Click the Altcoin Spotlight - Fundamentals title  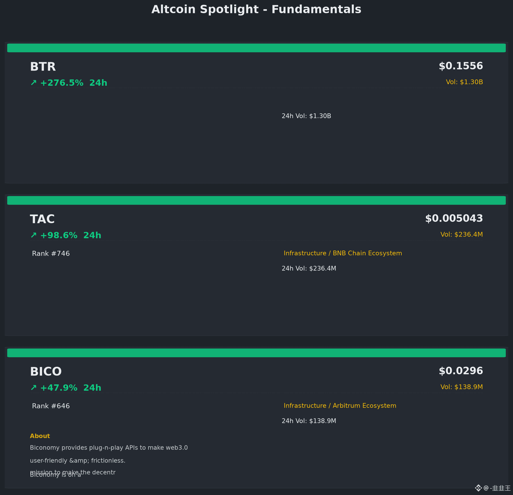click(x=256, y=9)
